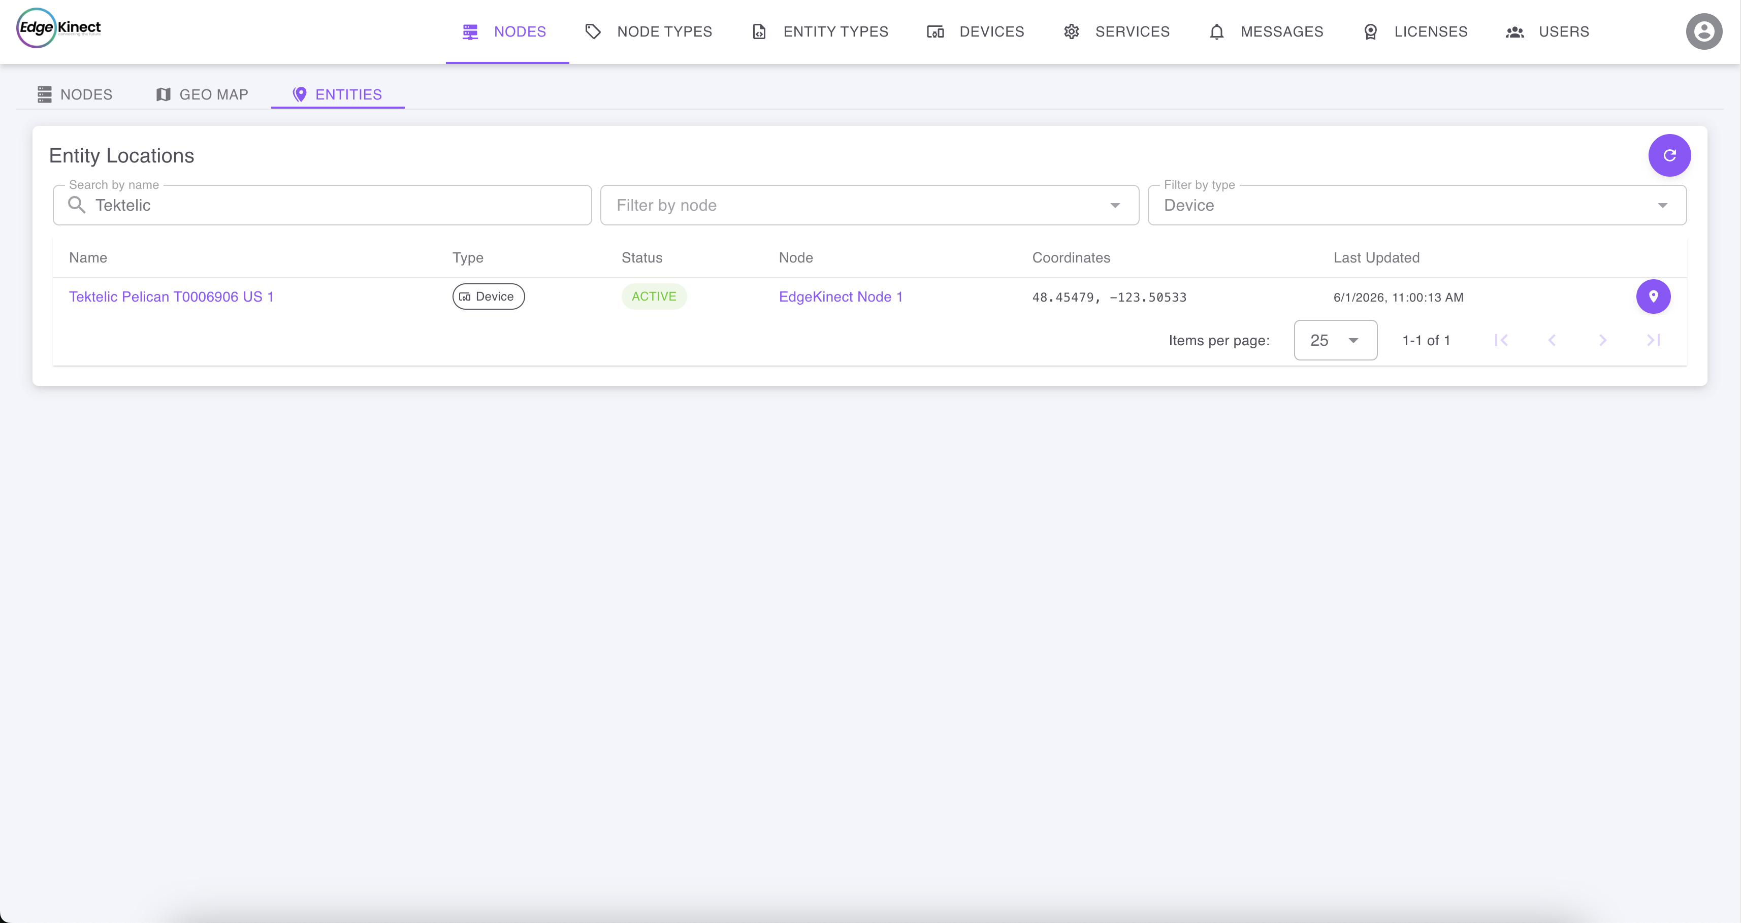This screenshot has height=923, width=1741.
Task: Open the Nodes top navigation tab
Action: point(507,32)
